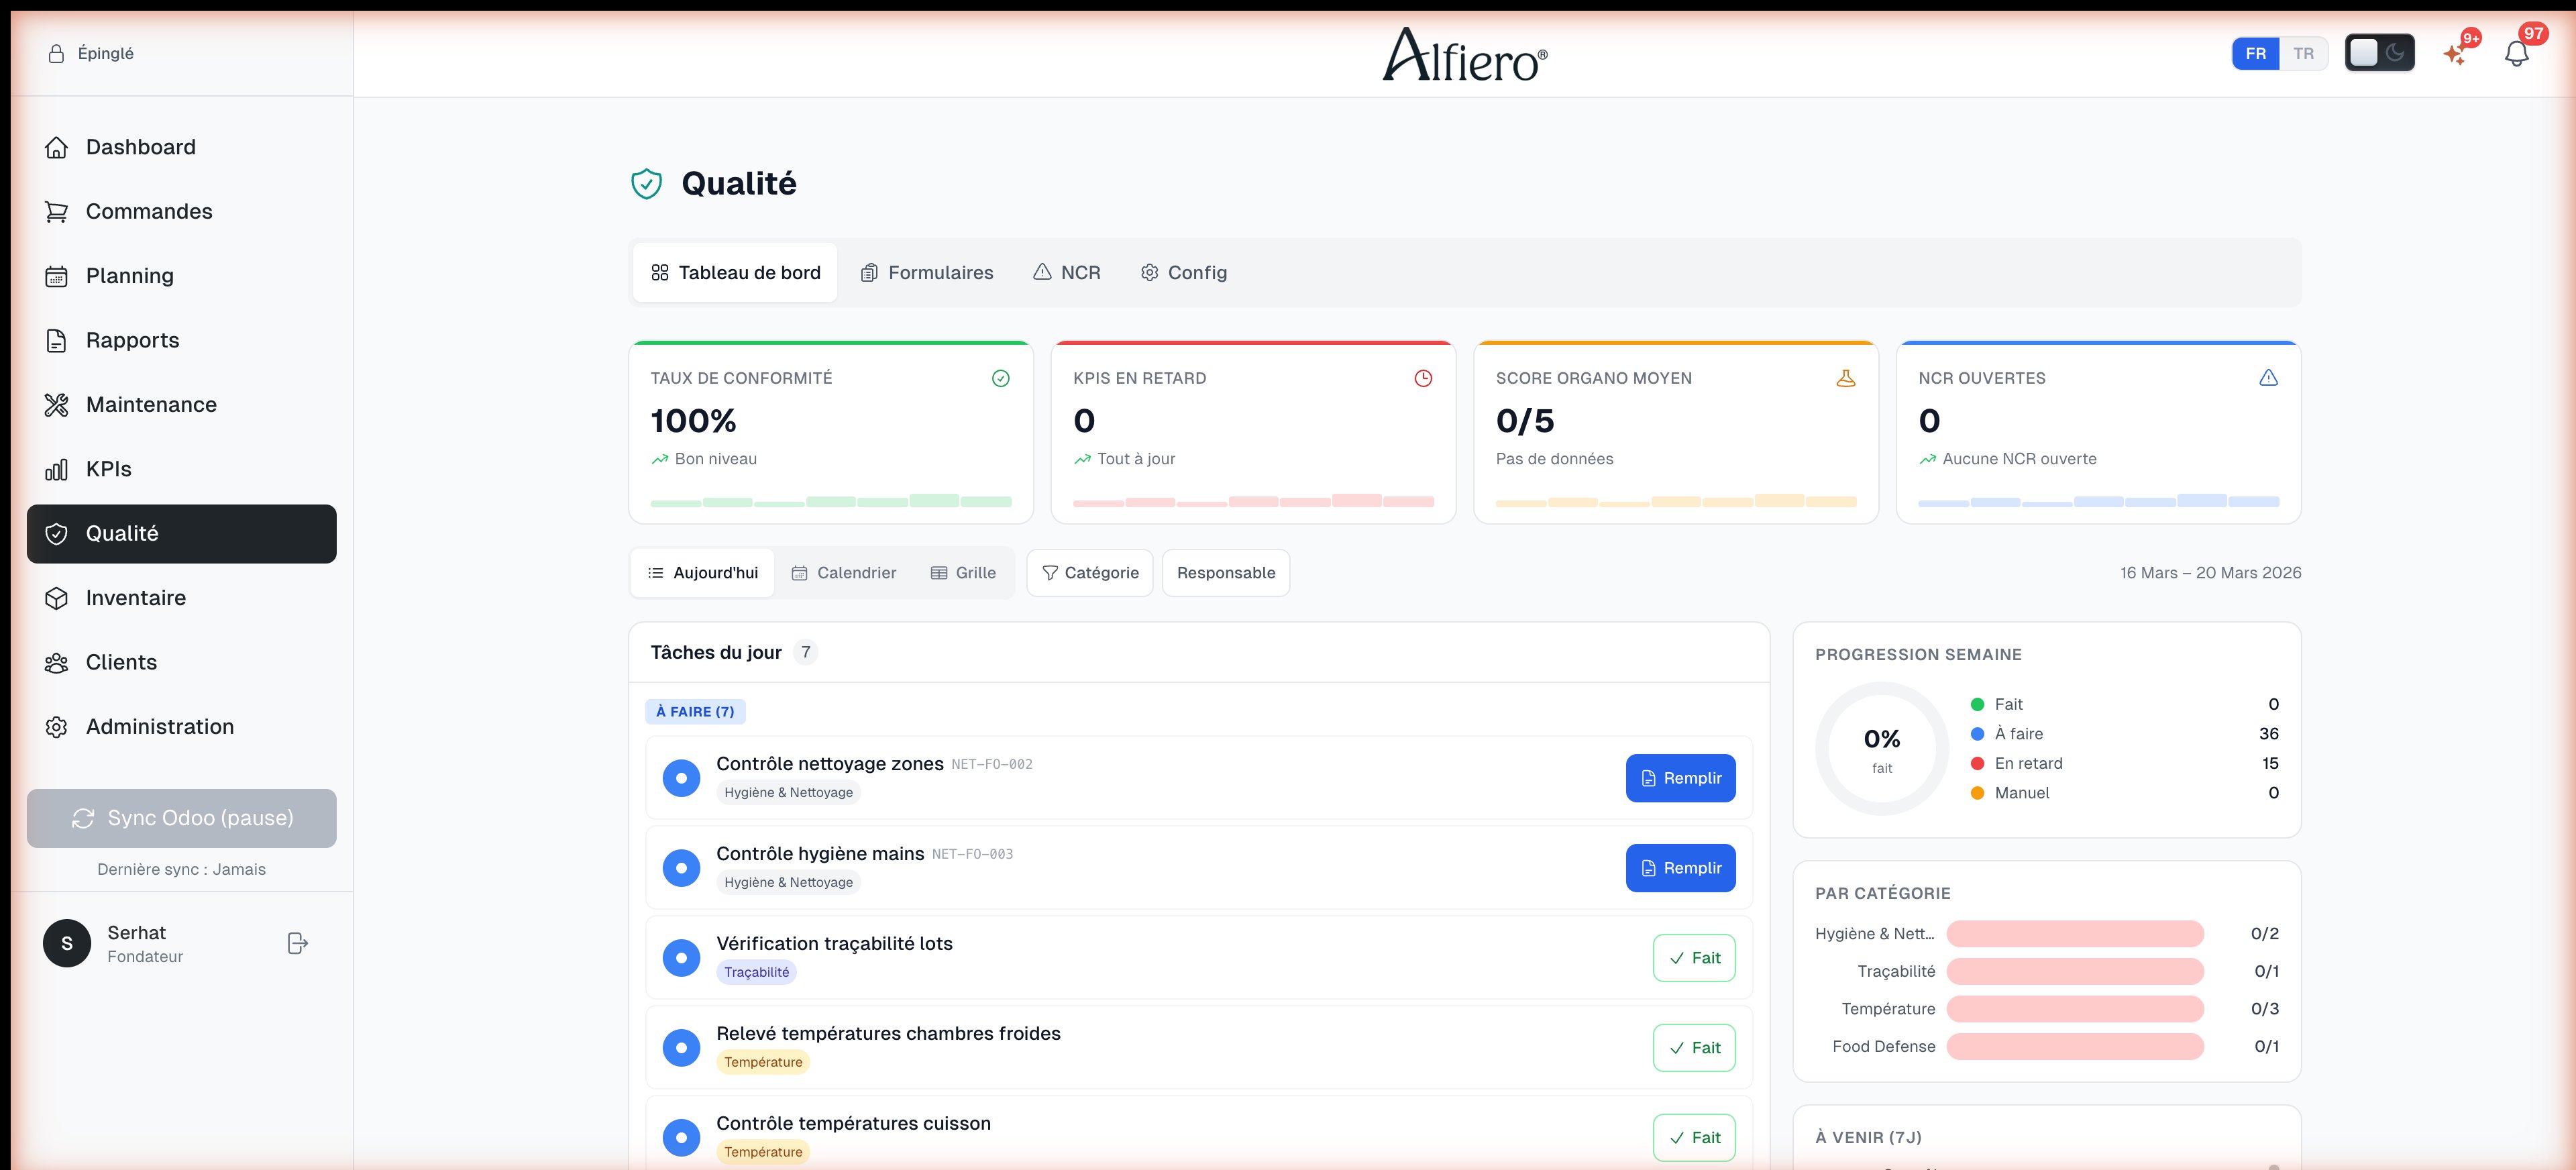
Task: Open Maintenance from the sidebar
Action: [151, 404]
